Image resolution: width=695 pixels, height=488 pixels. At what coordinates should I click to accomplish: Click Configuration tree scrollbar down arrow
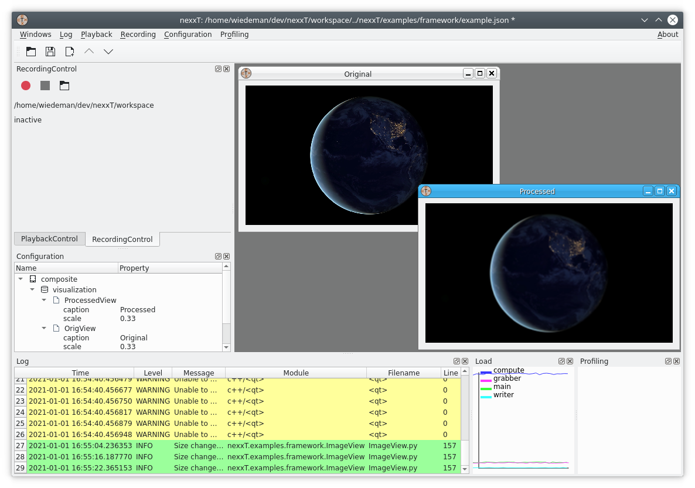pos(227,347)
